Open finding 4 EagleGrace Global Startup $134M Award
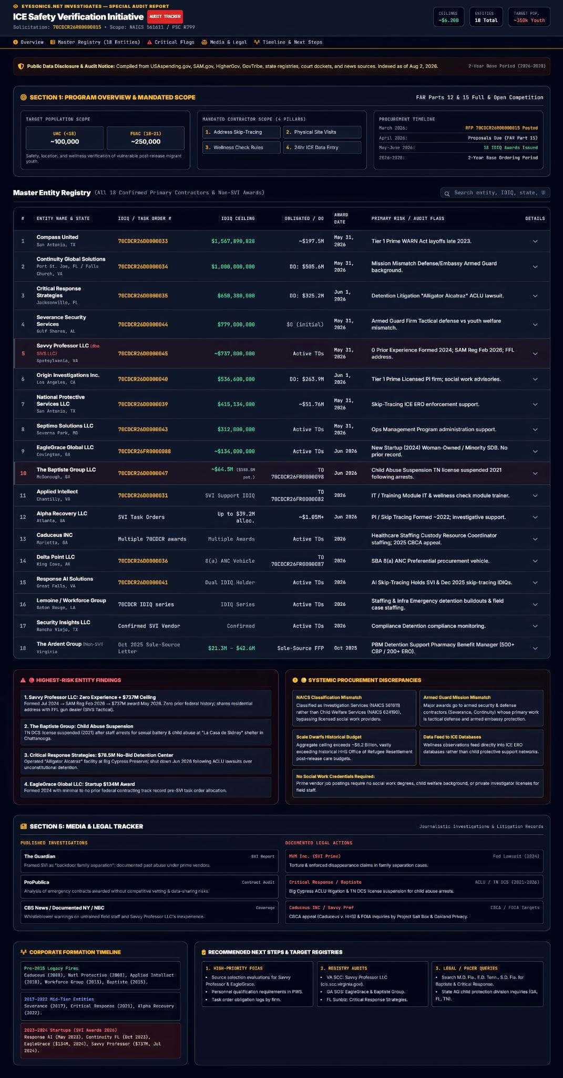This screenshot has width=563, height=1078. click(x=146, y=787)
